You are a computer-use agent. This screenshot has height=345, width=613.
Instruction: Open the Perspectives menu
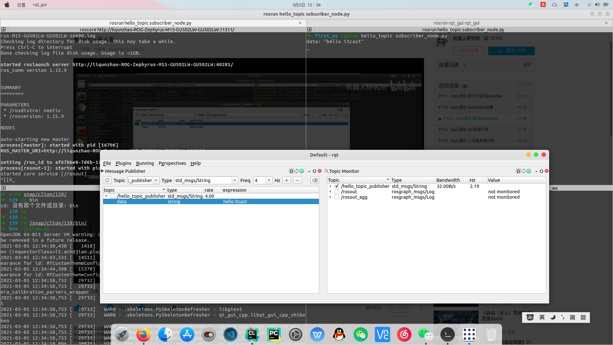coord(172,163)
